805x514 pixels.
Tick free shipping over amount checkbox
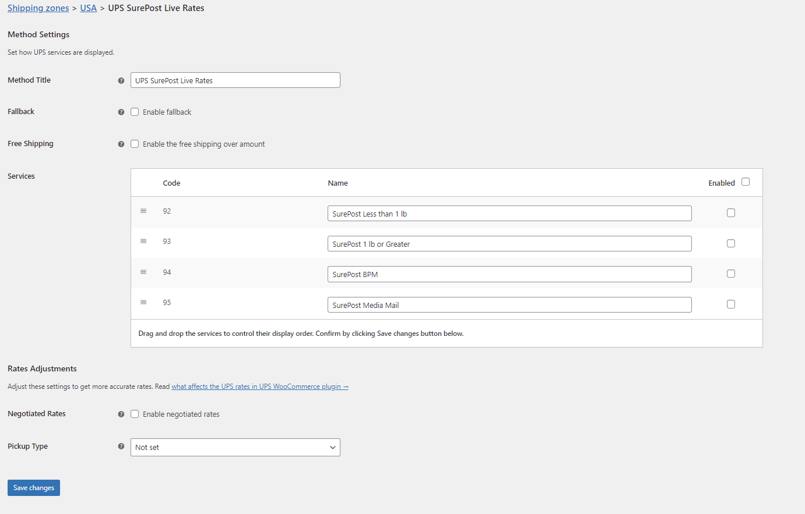point(135,144)
